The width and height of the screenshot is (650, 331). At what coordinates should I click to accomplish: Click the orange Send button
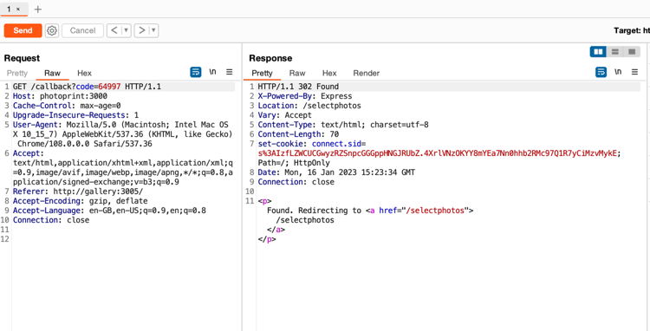click(x=23, y=30)
